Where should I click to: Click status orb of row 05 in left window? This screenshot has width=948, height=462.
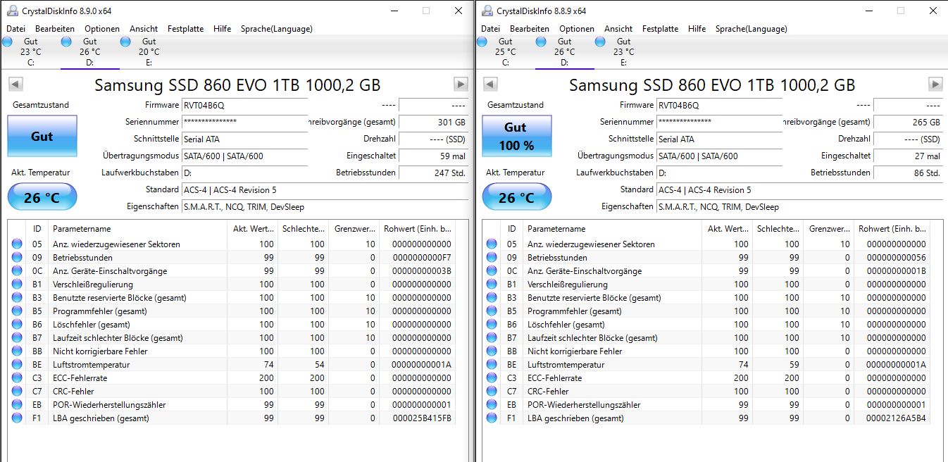(17, 244)
